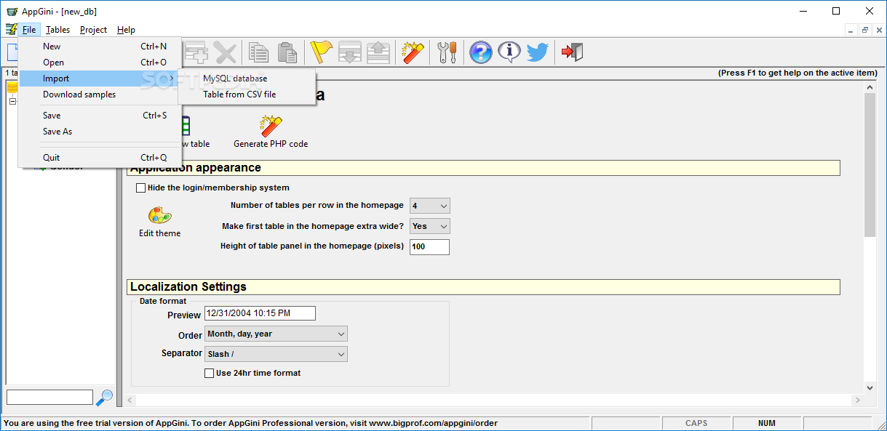This screenshot has height=431, width=887.
Task: Open the tables per row dropdown
Action: (429, 206)
